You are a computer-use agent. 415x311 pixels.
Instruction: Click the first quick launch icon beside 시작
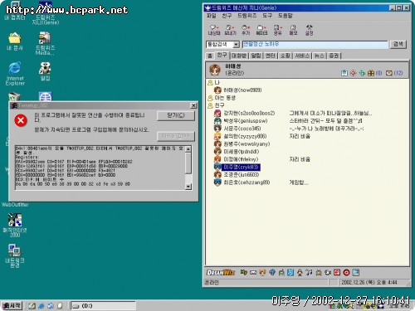tap(32, 306)
